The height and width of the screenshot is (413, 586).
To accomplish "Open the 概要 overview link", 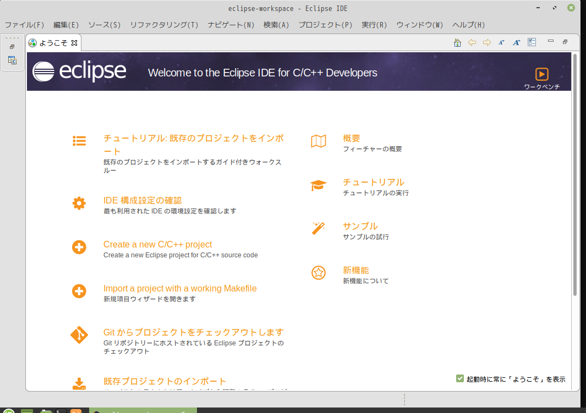I will pos(351,138).
